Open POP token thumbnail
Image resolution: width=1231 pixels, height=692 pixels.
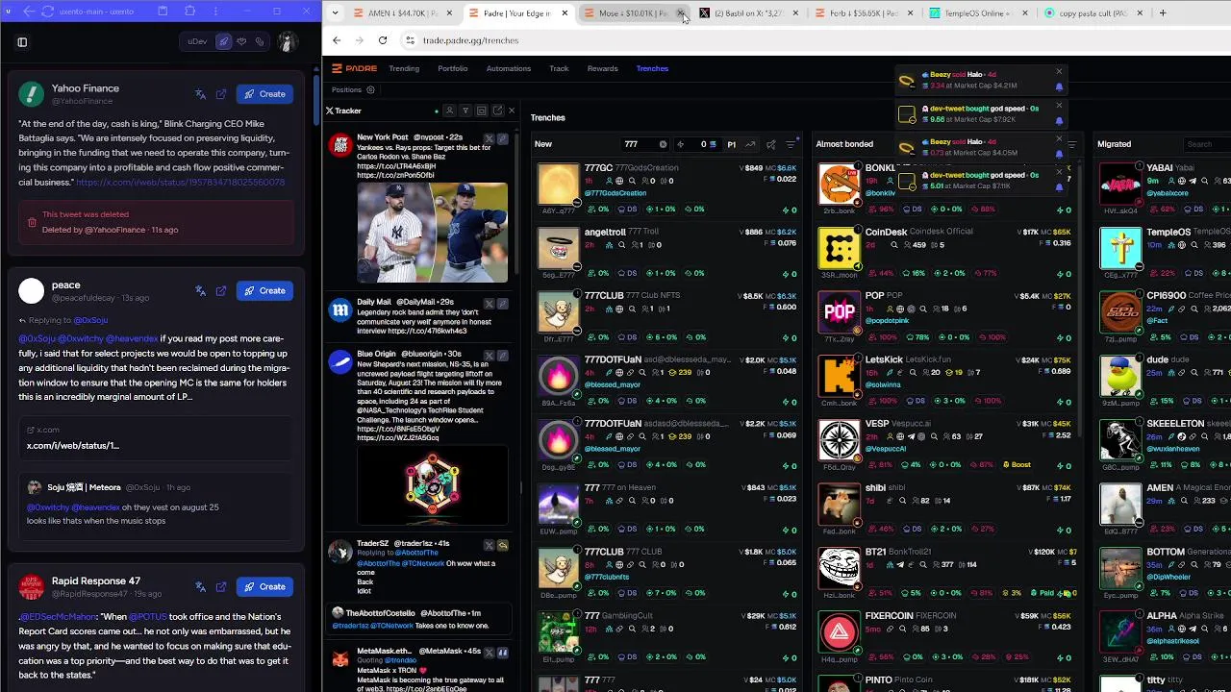[x=839, y=312]
